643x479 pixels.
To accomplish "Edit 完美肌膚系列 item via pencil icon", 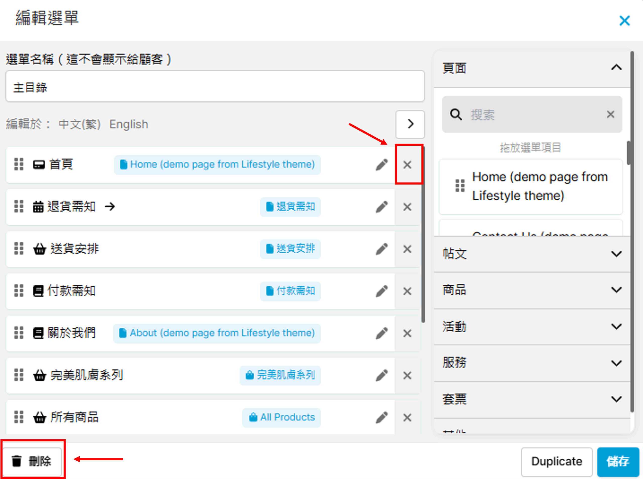I will click(x=381, y=376).
